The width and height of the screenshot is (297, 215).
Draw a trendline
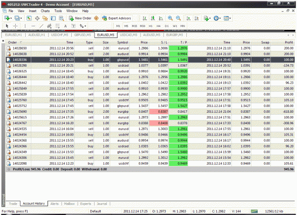click(41, 26)
